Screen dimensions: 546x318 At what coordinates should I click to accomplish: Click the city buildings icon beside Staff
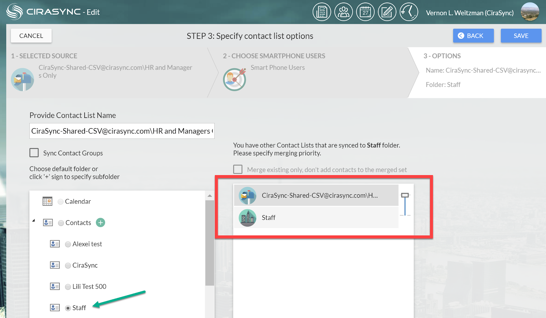tap(247, 218)
